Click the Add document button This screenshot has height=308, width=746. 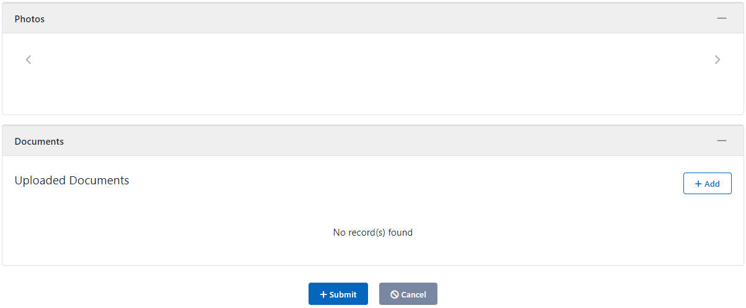(x=707, y=184)
